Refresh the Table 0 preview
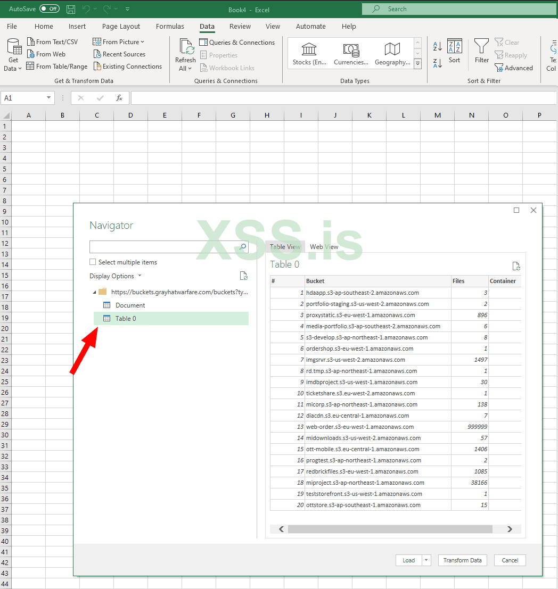558x589 pixels. [x=515, y=265]
